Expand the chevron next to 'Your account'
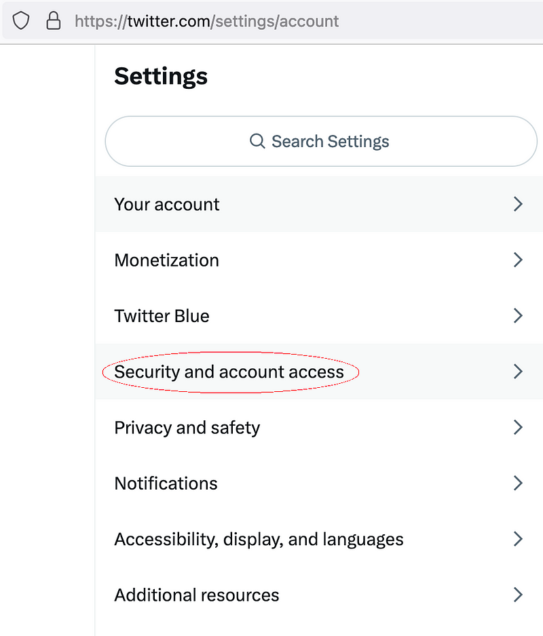This screenshot has width=543, height=636. [518, 204]
